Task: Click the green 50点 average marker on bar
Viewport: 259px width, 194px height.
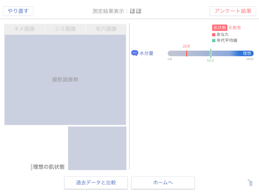Action: [x=210, y=53]
